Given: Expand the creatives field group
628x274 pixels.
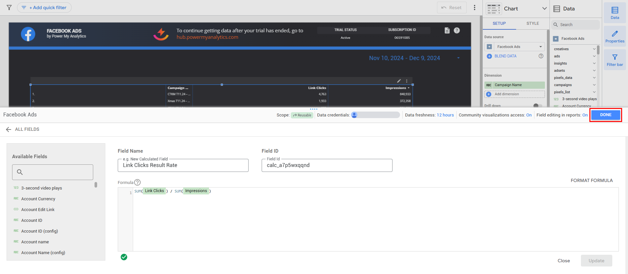Looking at the screenshot, I should click(x=594, y=49).
